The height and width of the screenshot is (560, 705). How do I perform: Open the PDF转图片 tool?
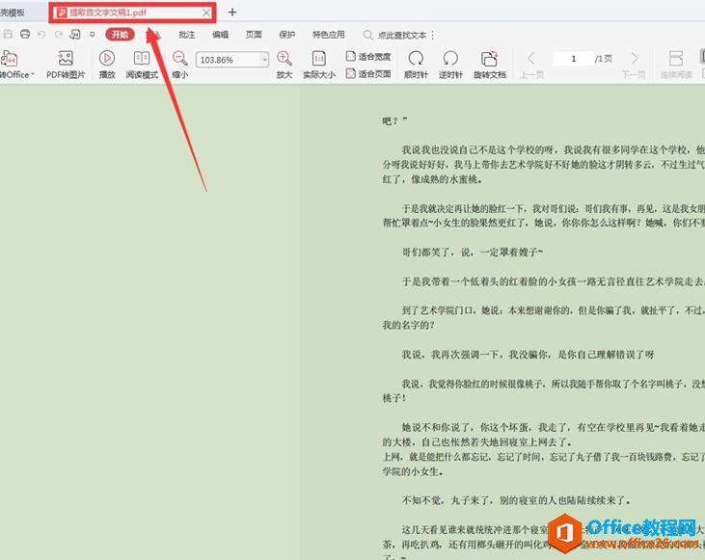click(66, 65)
